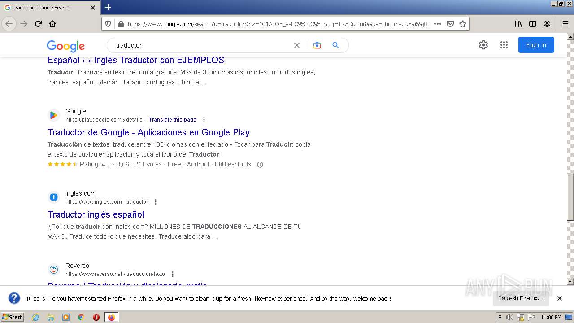
Task: Click the play.google.com details URL text
Action: [x=104, y=120]
